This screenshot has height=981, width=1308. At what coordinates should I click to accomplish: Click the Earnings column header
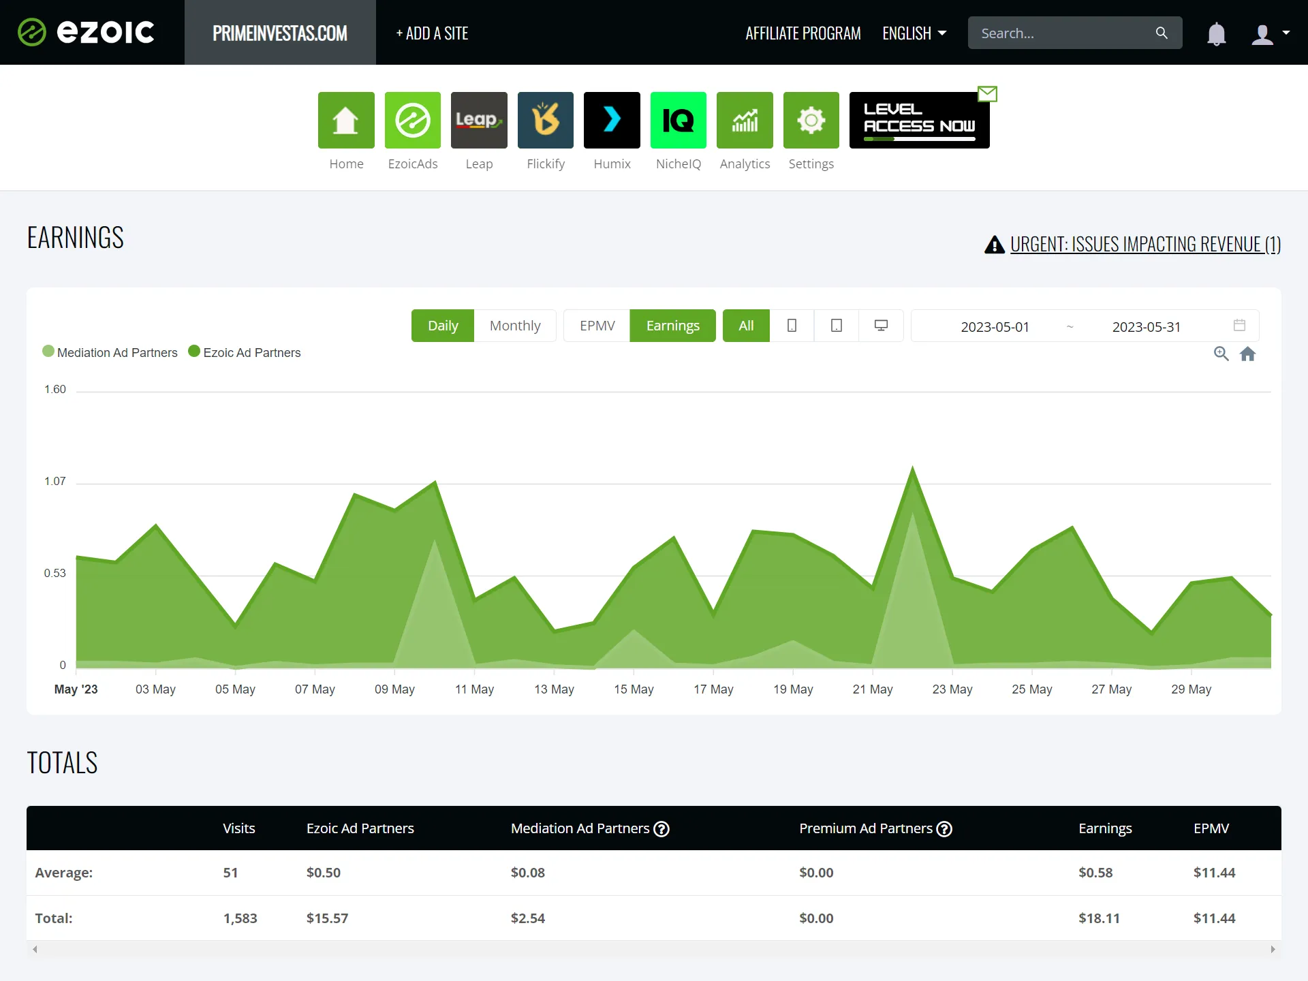pyautogui.click(x=1105, y=828)
